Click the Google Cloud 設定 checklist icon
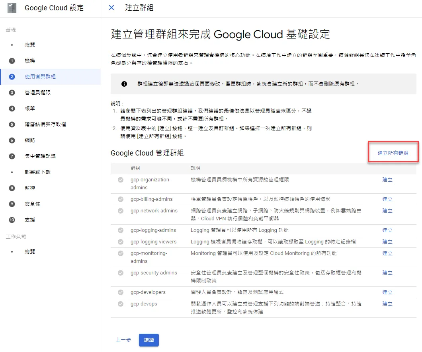The height and width of the screenshot is (352, 422). pos(12,8)
